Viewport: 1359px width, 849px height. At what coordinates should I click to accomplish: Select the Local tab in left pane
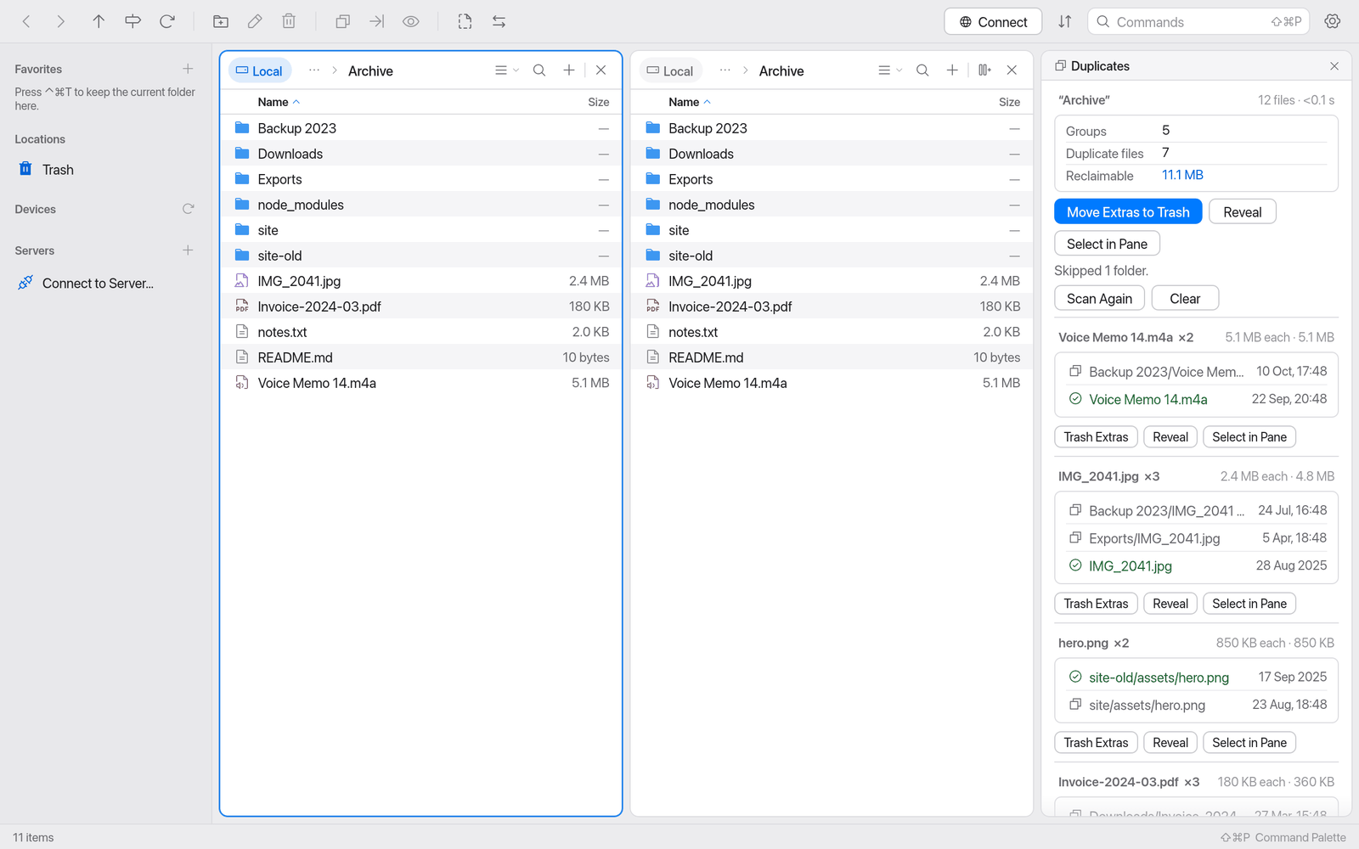260,70
